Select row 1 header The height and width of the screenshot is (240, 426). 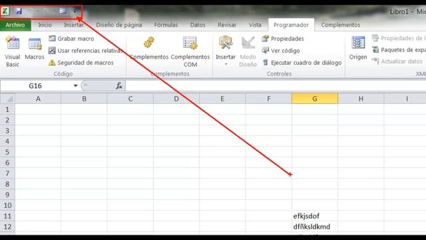click(x=7, y=109)
